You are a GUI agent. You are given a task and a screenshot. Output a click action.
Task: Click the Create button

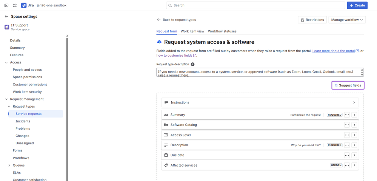click(357, 5)
